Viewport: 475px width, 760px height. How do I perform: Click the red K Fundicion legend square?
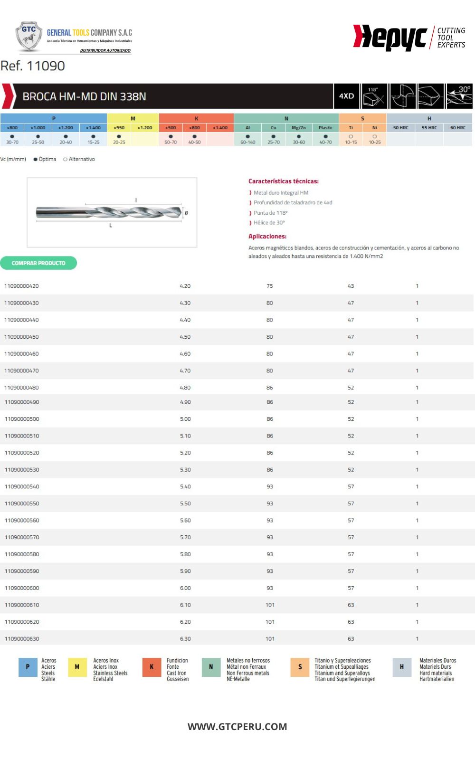tap(152, 667)
